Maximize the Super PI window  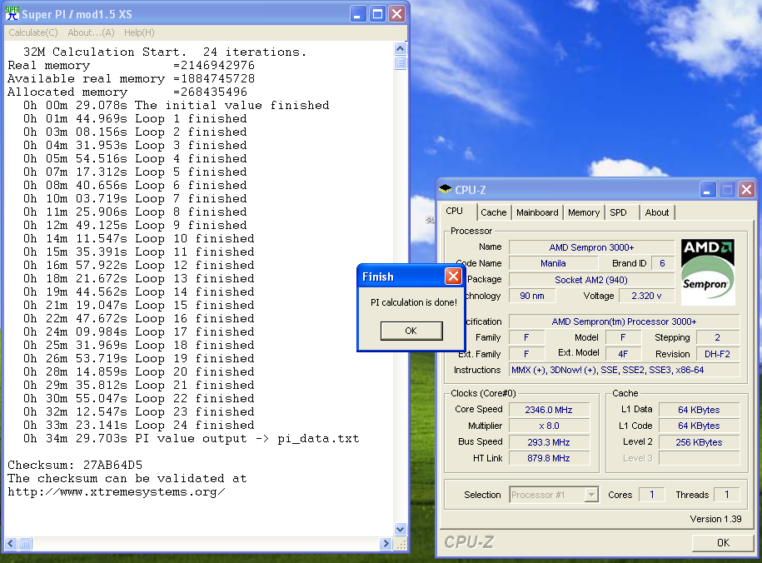click(x=377, y=13)
